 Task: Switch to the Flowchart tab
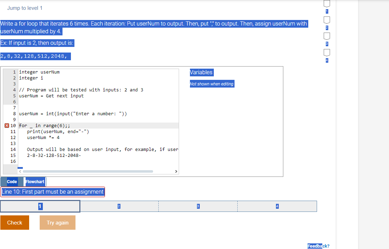[35, 181]
